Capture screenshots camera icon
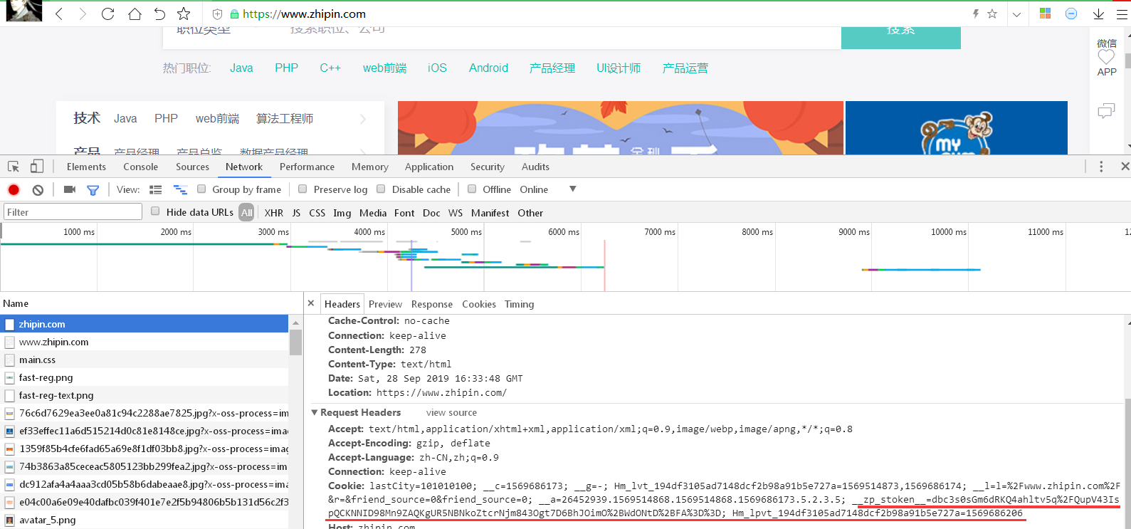This screenshot has width=1131, height=529. click(x=70, y=189)
